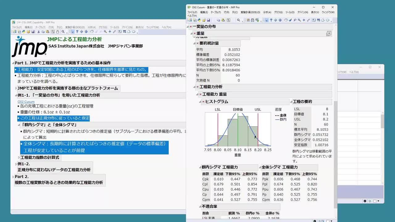Click the 群内シグマ value 0.051732
This screenshot has height=222, width=395.
tap(321, 135)
